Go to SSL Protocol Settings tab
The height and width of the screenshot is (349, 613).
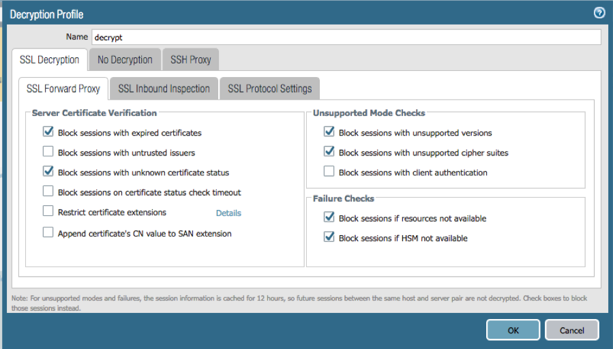pyautogui.click(x=269, y=89)
